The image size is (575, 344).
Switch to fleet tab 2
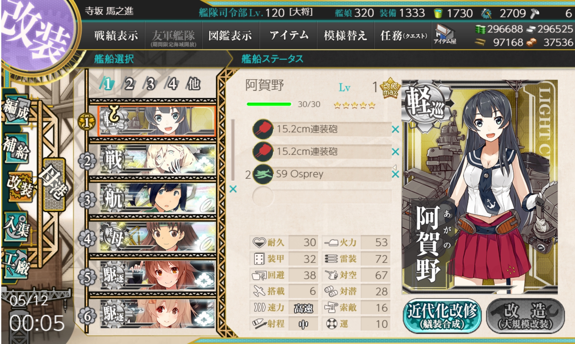click(x=129, y=84)
